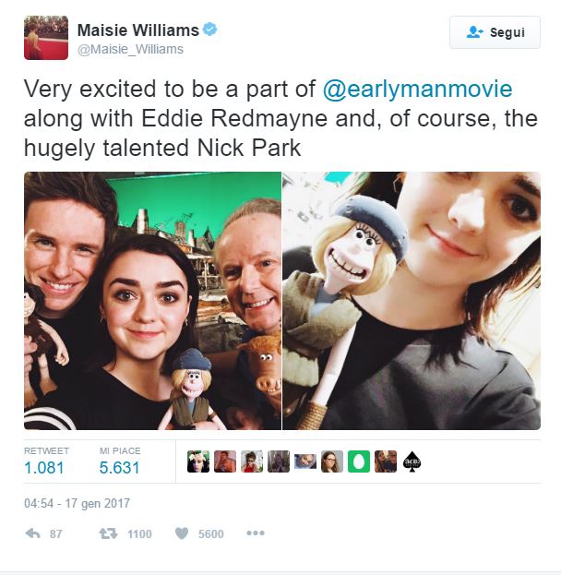Click the 5600 likes counter
This screenshot has height=575, width=561.
210,533
